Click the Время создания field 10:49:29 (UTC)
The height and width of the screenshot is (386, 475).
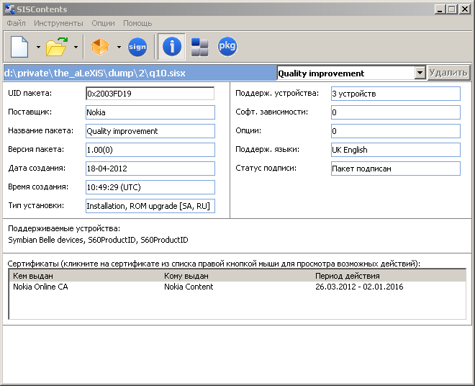[x=150, y=187]
